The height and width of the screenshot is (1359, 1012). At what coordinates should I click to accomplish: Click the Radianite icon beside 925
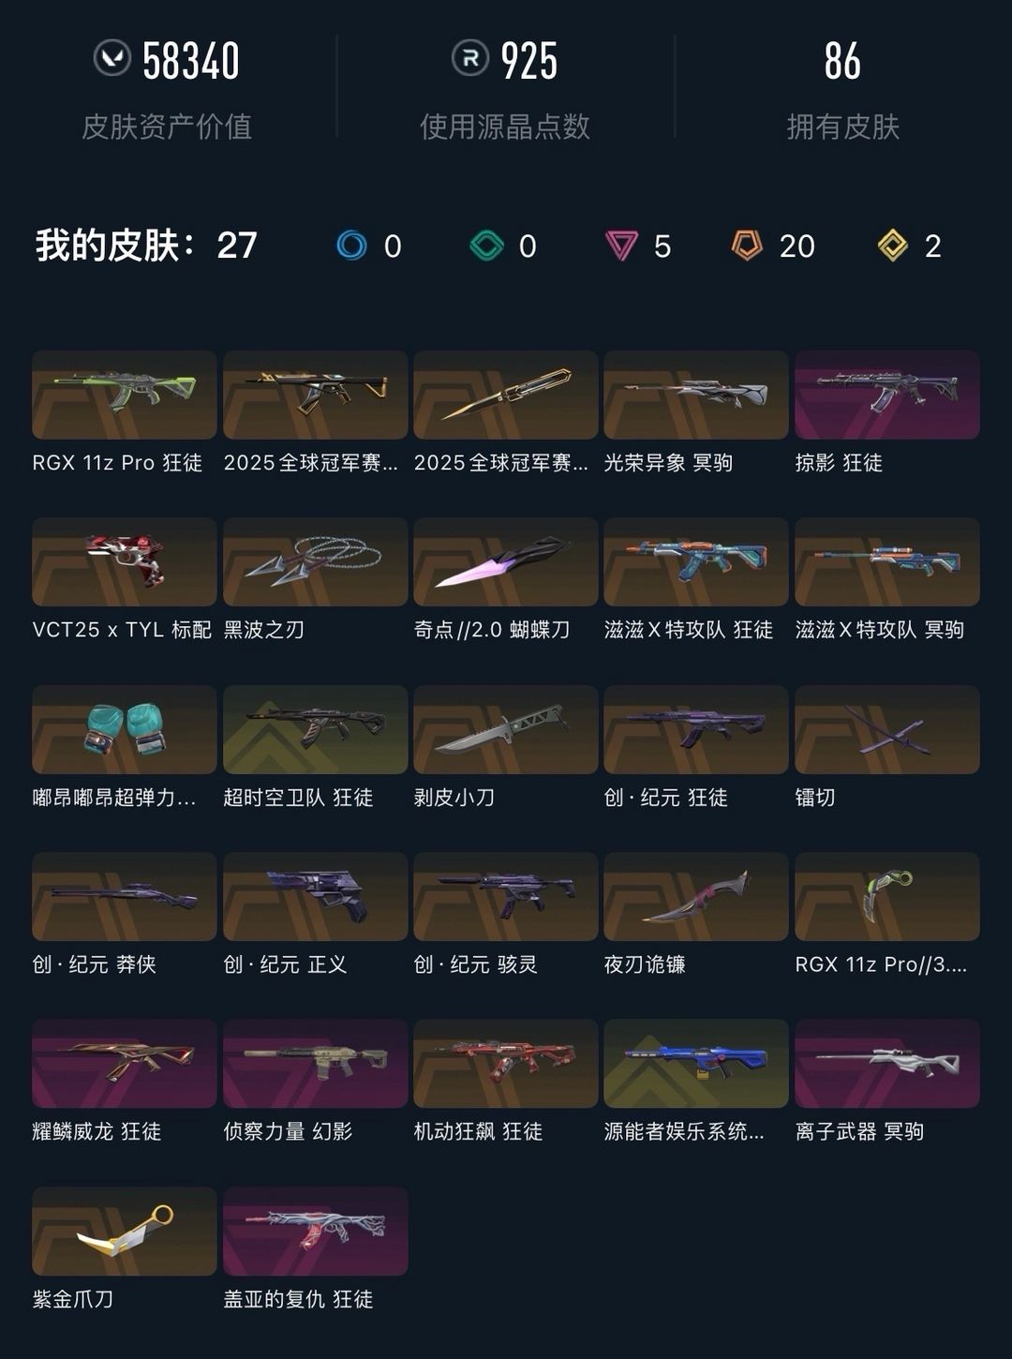pyautogui.click(x=470, y=58)
